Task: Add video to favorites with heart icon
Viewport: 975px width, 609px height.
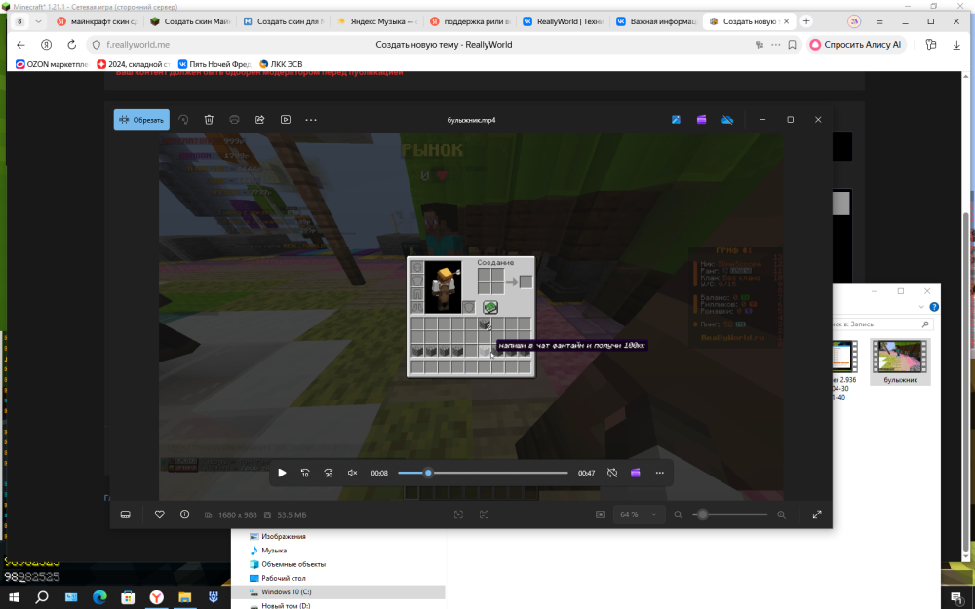Action: click(x=160, y=514)
